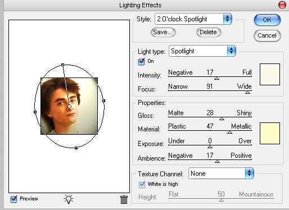The width and height of the screenshot is (289, 210).
Task: Click the Height slider handle
Action: click(221, 200)
